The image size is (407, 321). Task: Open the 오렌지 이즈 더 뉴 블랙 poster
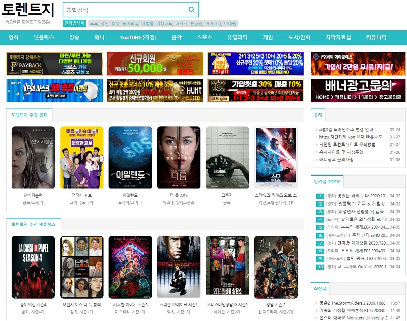[82, 267]
